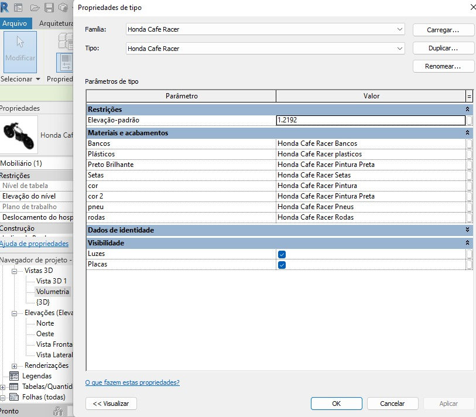The image size is (476, 417).
Task: Open the Selecionar dropdown arrow
Action: [38, 79]
